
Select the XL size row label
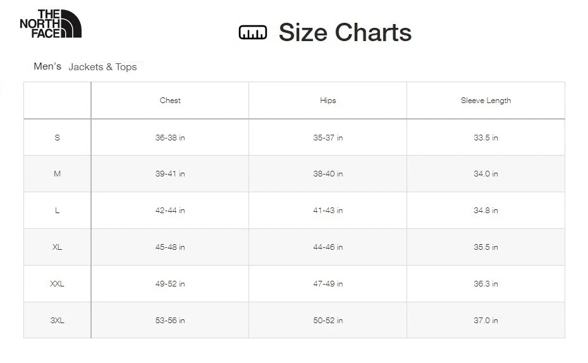(58, 247)
